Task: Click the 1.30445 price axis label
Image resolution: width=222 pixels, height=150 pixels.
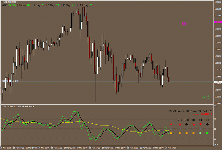Action: coord(218,103)
